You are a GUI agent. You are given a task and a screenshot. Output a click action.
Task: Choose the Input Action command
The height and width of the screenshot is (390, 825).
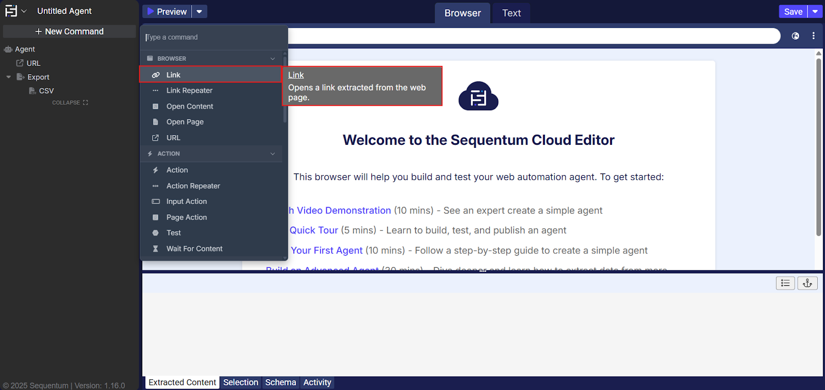click(211, 201)
